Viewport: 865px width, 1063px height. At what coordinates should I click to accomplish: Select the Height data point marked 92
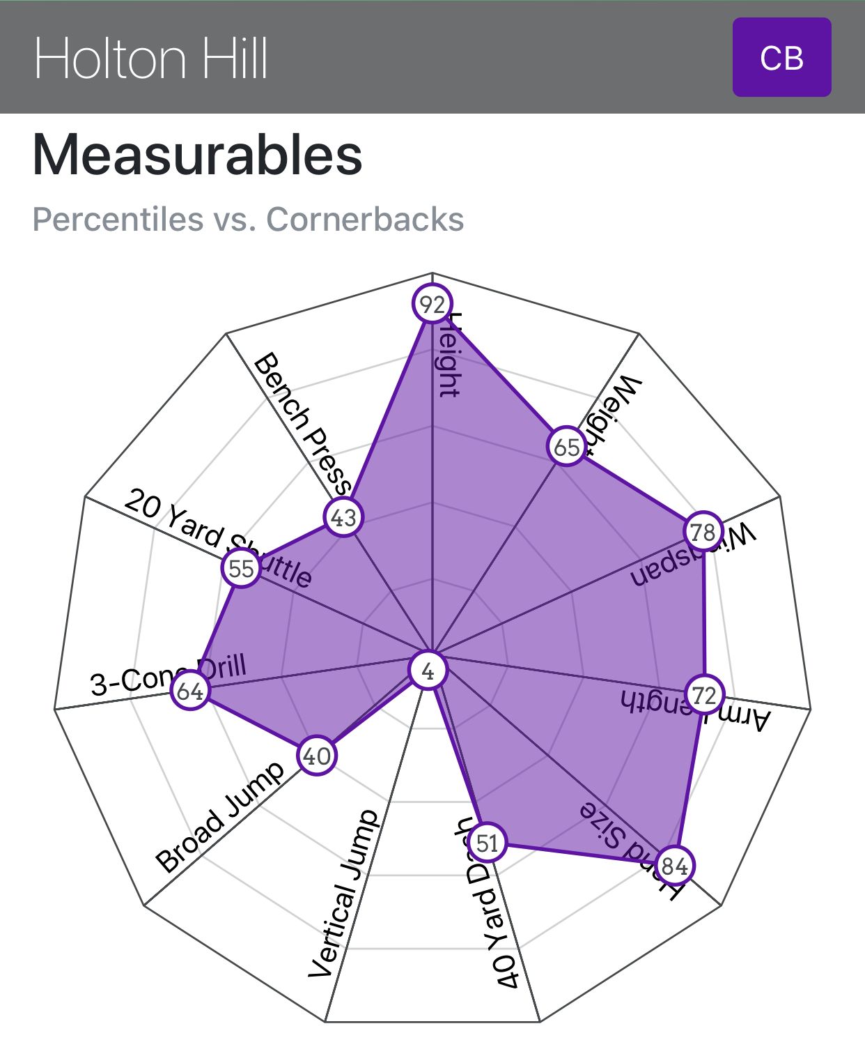tap(432, 304)
